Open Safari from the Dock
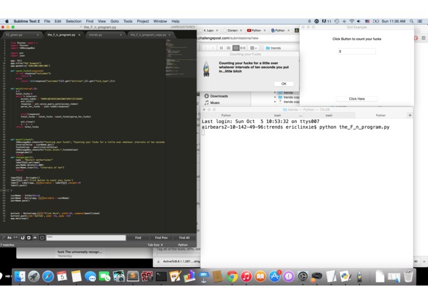This screenshot has width=428, height=304. 48,276
